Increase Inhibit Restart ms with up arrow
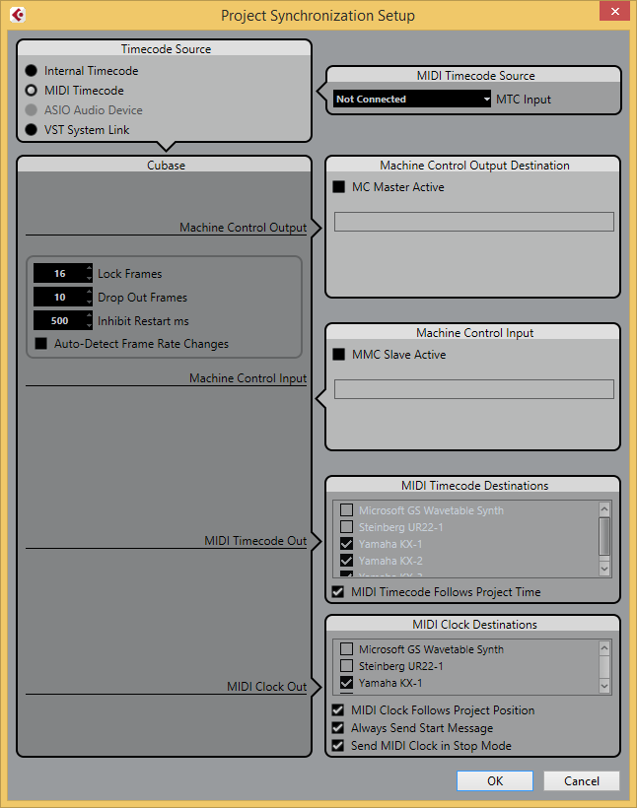Screen dimensions: 637x808 [x=89, y=315]
